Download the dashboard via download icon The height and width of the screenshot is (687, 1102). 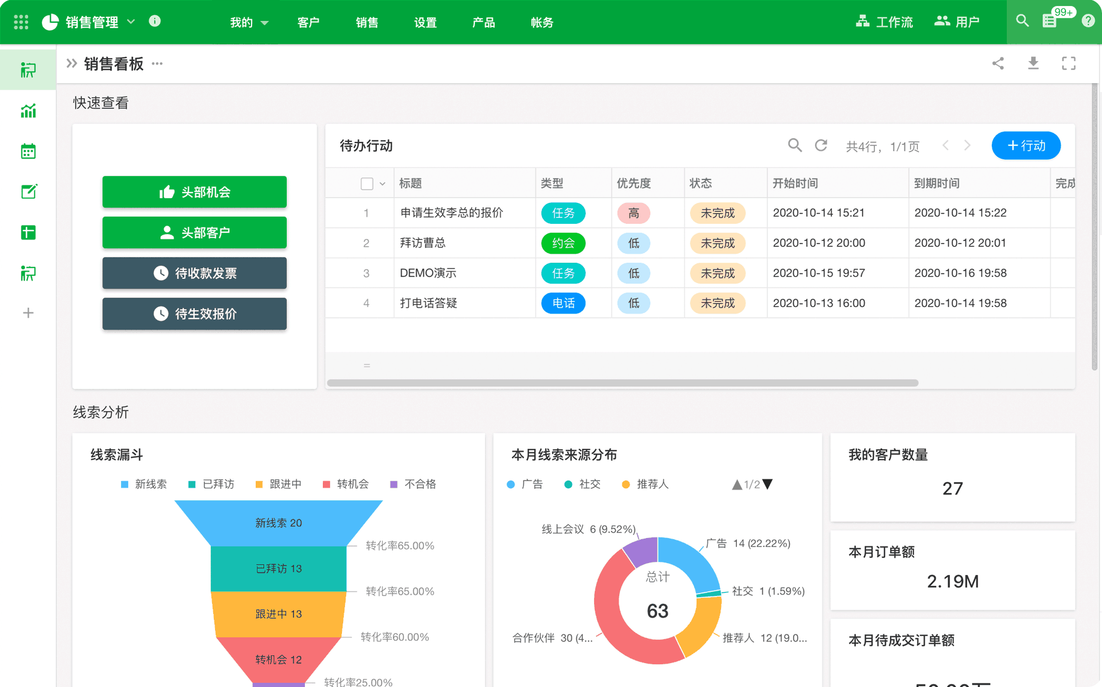click(x=1033, y=63)
